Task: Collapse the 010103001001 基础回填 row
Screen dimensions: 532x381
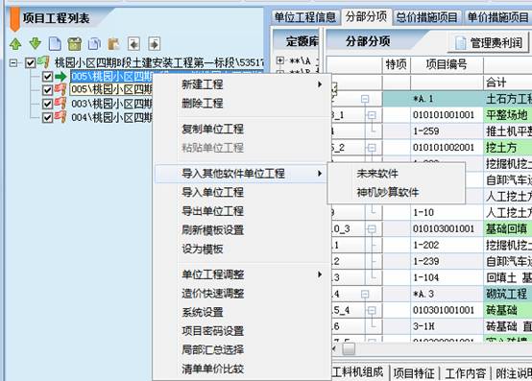Action: 372,228
